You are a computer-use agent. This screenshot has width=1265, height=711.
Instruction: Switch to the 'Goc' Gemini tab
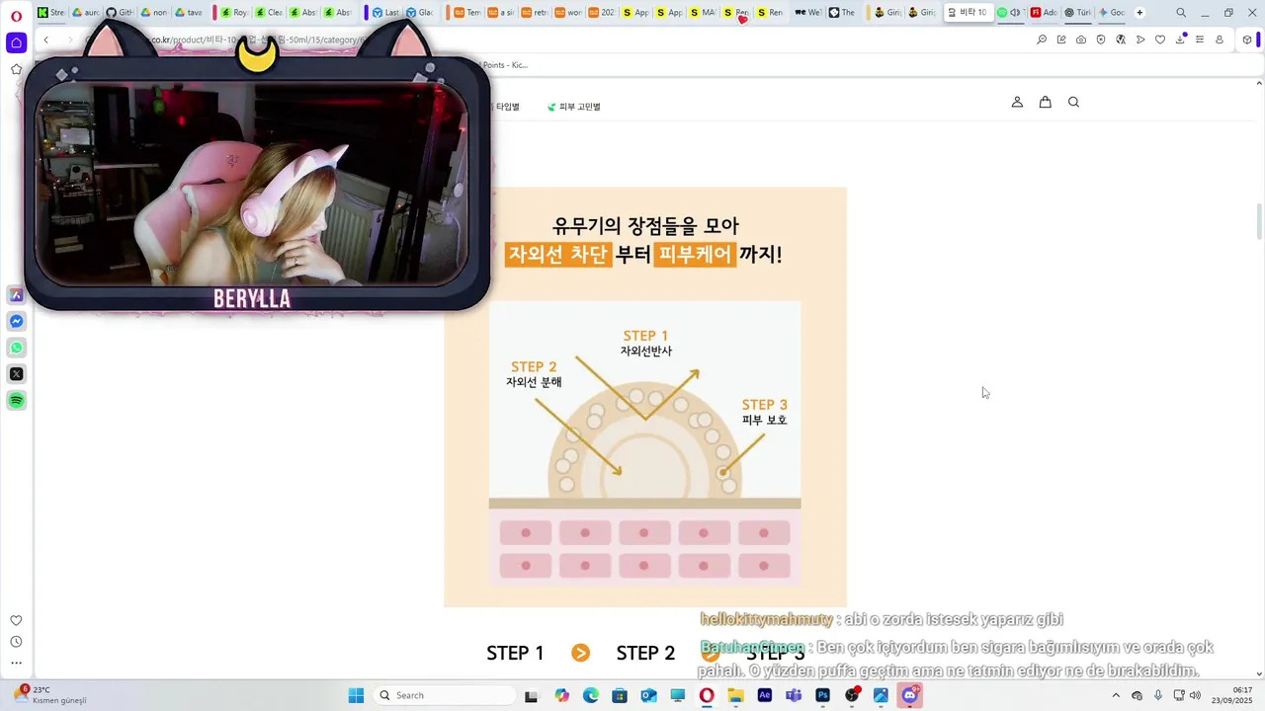[1111, 13]
